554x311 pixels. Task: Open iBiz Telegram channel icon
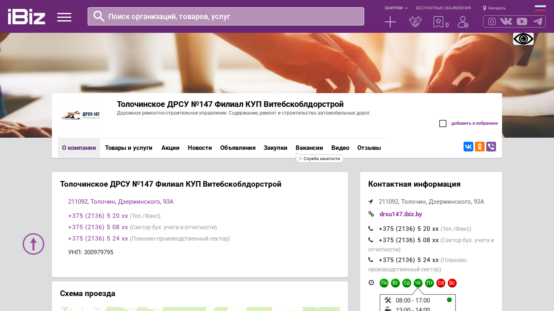coord(538,22)
